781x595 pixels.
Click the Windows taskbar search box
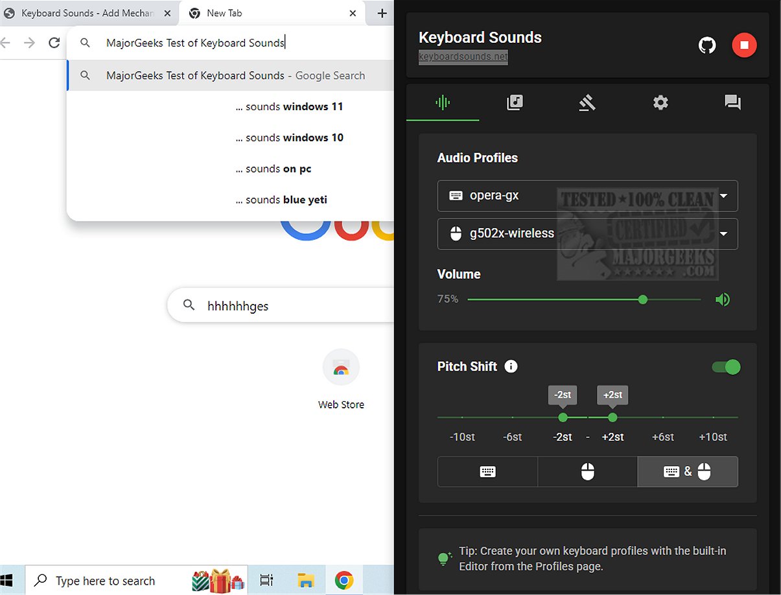[x=137, y=581]
